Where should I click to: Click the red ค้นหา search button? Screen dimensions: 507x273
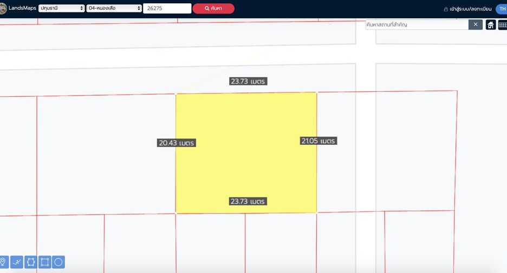(213, 9)
